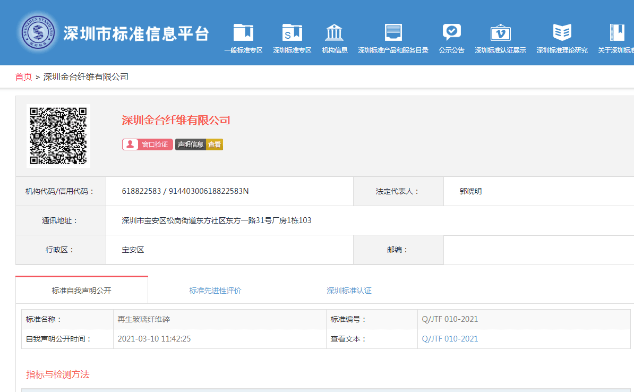Open the 一般标准专区 folder icon
This screenshot has width=634, height=392.
coord(243,32)
